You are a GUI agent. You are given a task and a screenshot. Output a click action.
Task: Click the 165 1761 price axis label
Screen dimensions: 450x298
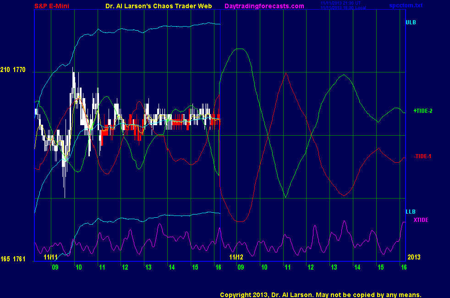(x=13, y=259)
